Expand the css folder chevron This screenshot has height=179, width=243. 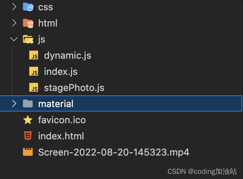click(14, 7)
